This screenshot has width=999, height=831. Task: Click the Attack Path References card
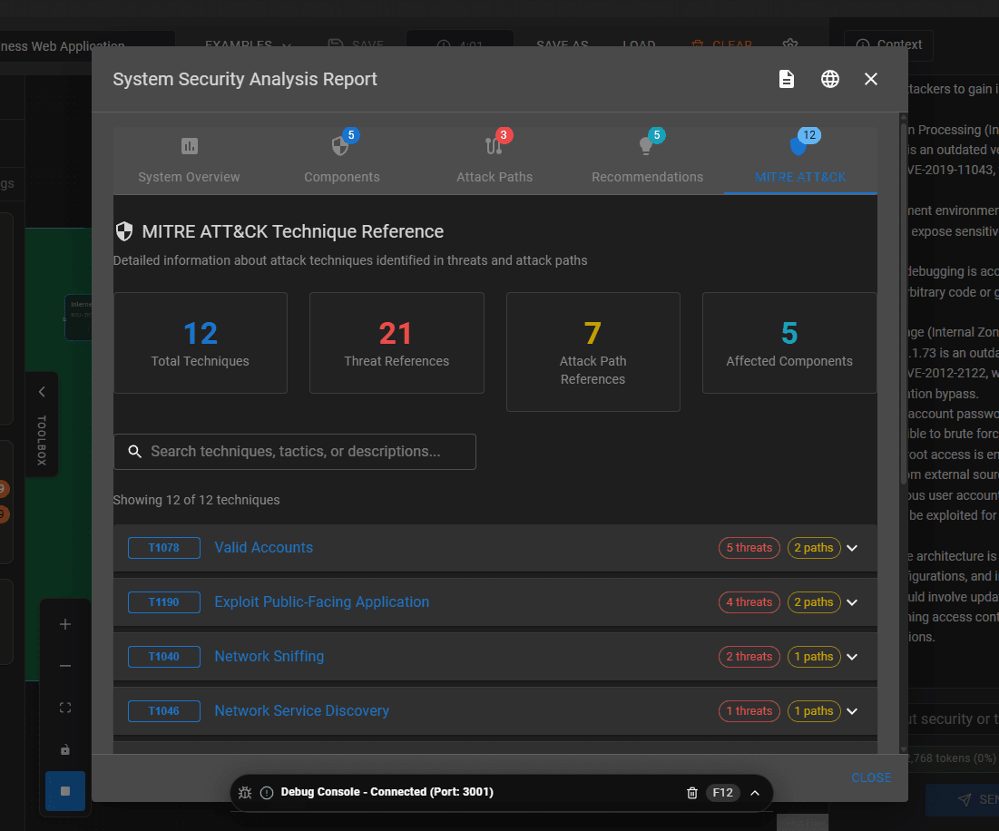593,351
